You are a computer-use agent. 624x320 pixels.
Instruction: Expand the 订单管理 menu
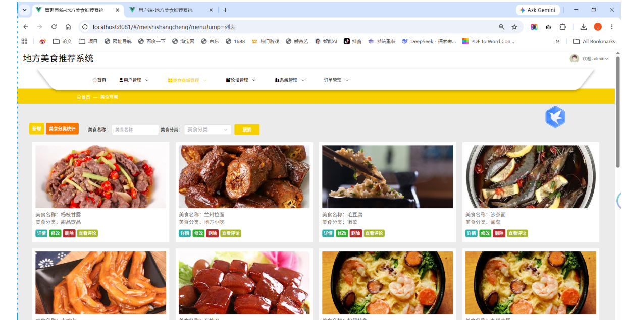[x=337, y=80]
